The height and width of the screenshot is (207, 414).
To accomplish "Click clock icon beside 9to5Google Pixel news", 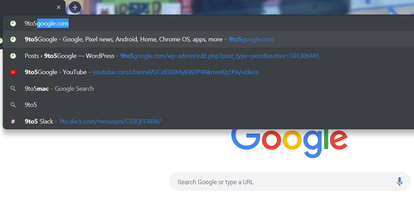I will click(13, 39).
